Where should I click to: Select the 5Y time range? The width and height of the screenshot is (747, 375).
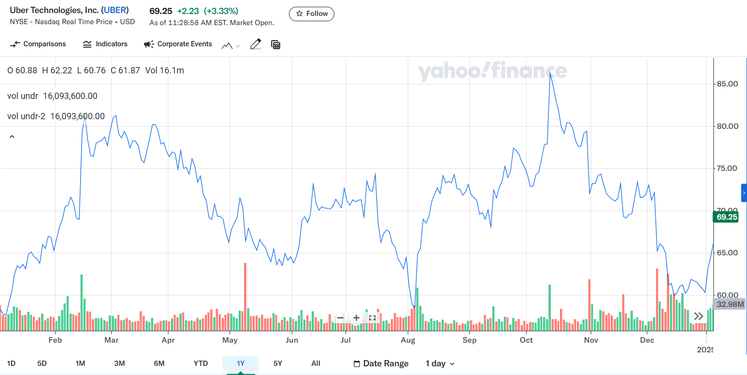pyautogui.click(x=277, y=363)
